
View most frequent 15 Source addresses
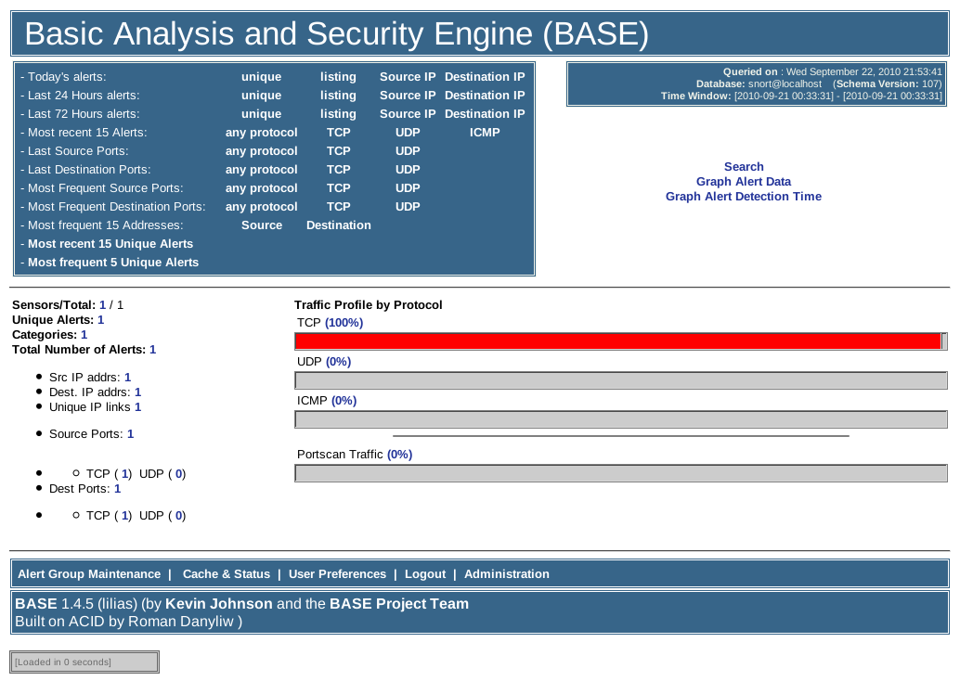[262, 225]
